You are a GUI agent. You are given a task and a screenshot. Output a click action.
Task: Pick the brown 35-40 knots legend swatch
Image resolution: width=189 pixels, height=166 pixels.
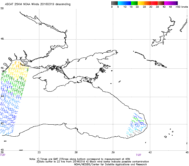click(x=161, y=3)
